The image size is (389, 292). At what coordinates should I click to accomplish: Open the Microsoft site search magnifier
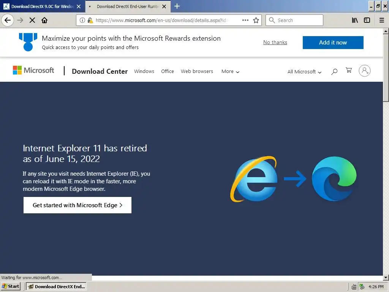tap(334, 71)
